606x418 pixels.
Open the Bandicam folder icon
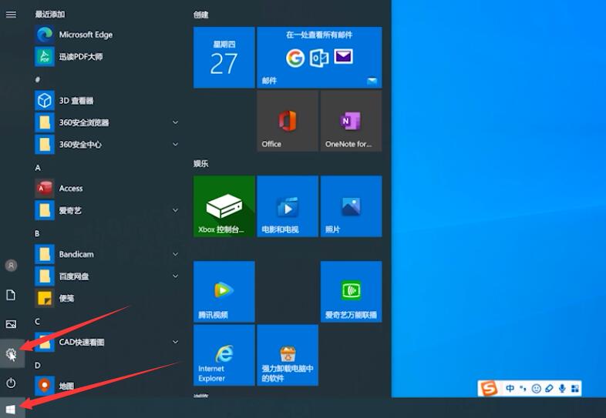point(45,254)
